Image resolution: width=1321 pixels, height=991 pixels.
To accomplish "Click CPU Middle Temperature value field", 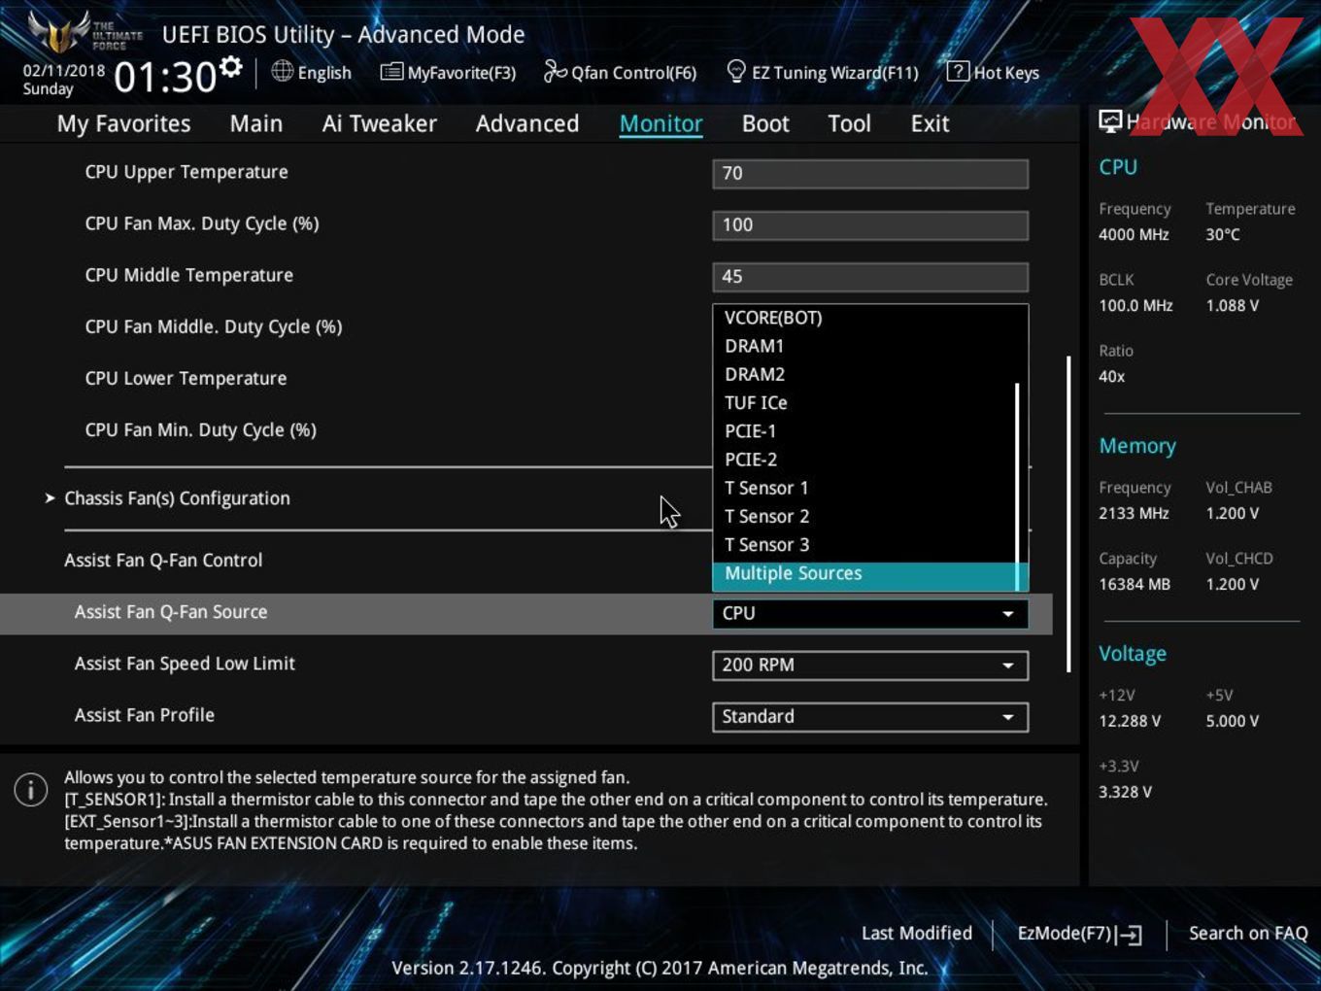I will pyautogui.click(x=869, y=277).
